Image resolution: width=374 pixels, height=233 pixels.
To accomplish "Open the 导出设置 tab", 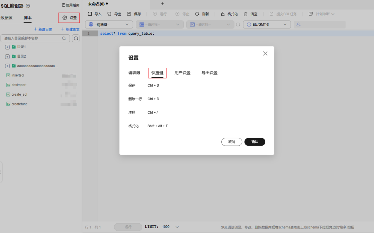I will [210, 73].
